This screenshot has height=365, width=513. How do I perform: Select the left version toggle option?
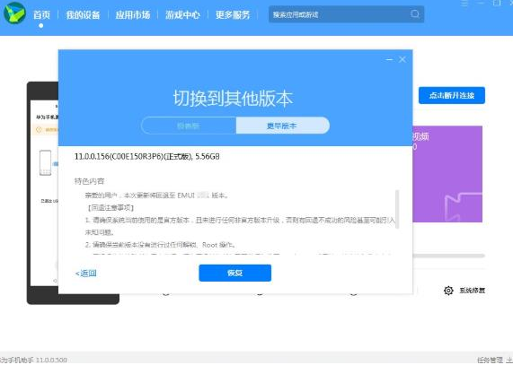[189, 126]
